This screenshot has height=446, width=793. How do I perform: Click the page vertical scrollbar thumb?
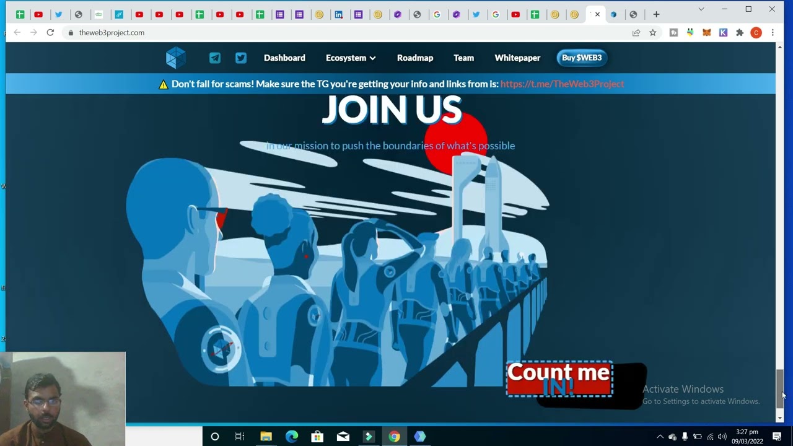click(x=780, y=388)
